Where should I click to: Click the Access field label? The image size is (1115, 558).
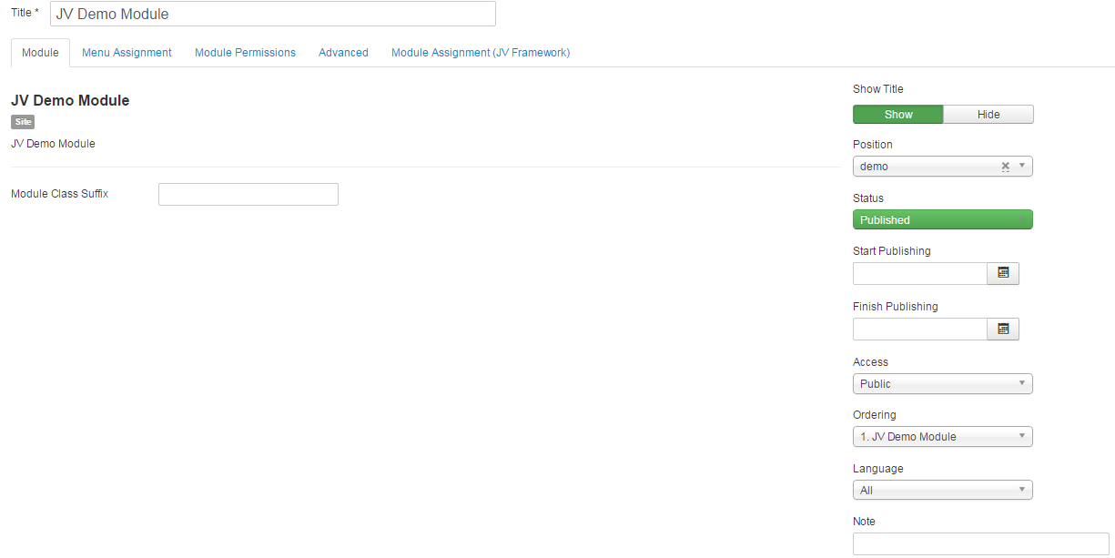(871, 362)
